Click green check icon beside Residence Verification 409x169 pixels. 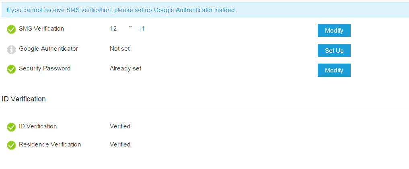click(x=11, y=145)
